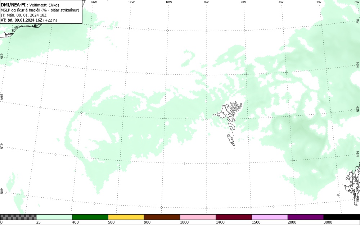This screenshot has height=225, width=360.
Task: Click the Shetland coastline at right edge
Action: [353, 183]
